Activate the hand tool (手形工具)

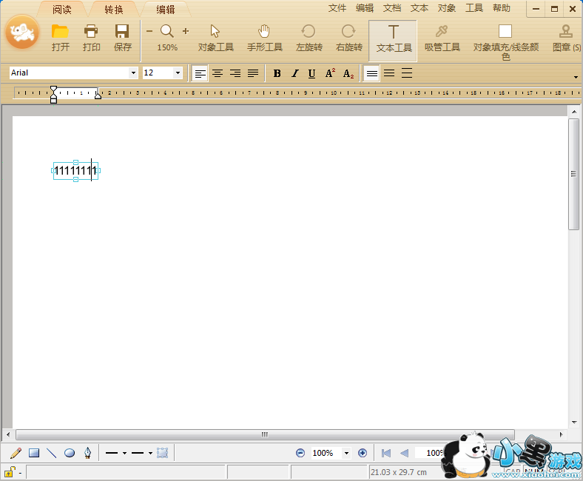point(264,37)
